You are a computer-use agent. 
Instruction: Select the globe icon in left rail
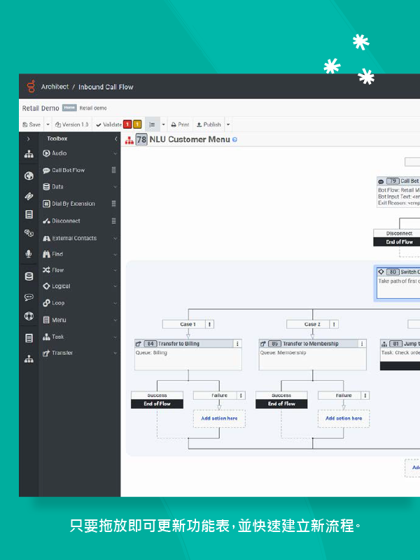(29, 176)
